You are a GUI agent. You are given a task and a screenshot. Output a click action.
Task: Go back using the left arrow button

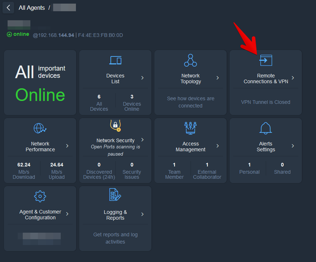point(8,8)
